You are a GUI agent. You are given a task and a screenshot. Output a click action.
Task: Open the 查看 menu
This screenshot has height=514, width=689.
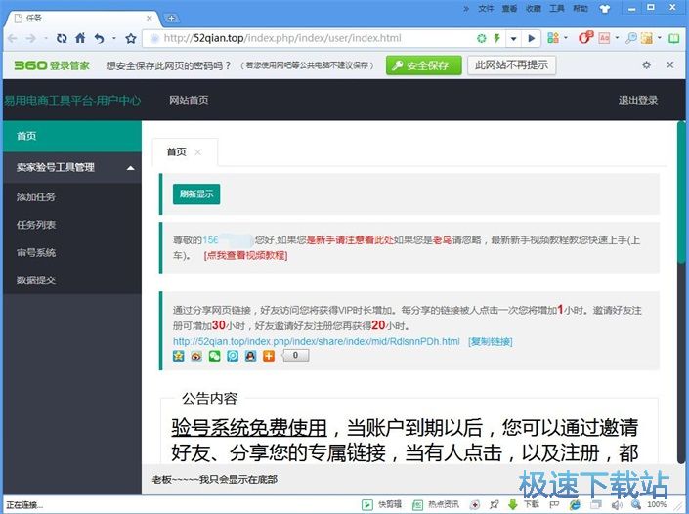(509, 9)
